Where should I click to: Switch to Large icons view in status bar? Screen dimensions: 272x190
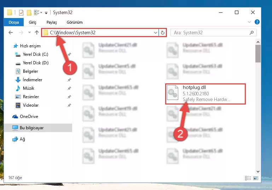[x=256, y=178]
